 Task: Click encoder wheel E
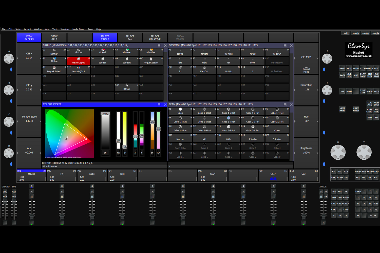pyautogui.click(x=327, y=58)
